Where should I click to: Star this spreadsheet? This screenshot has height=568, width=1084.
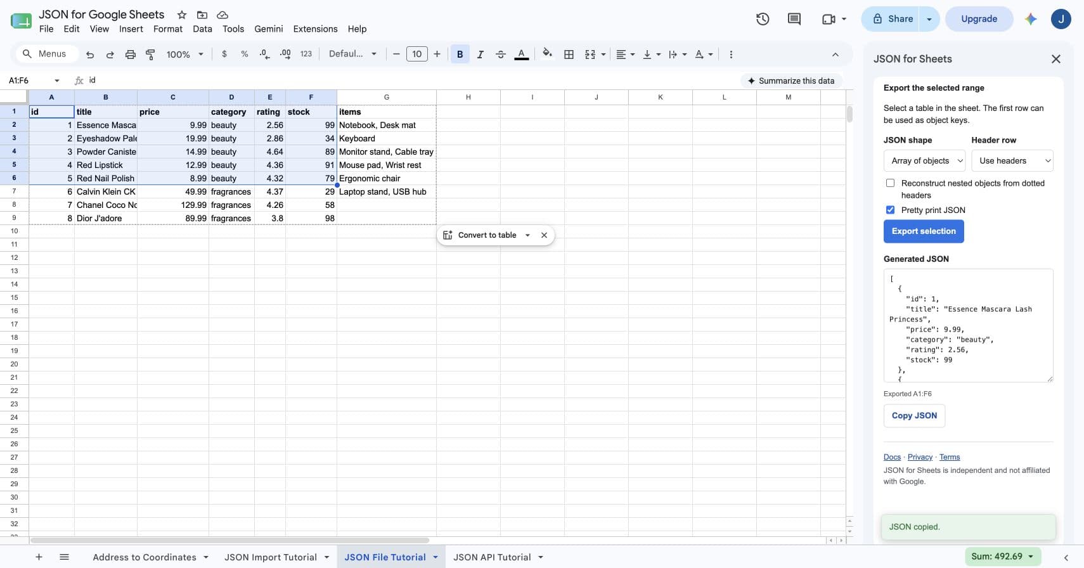pyautogui.click(x=182, y=15)
